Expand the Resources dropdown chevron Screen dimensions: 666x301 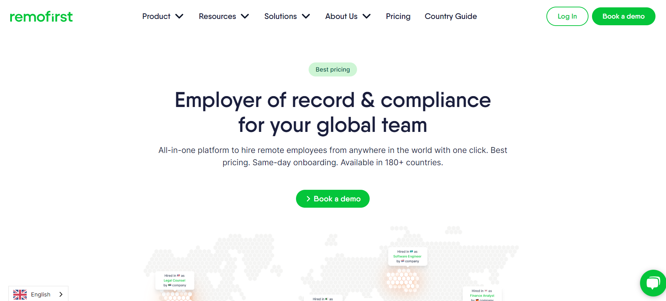245,16
